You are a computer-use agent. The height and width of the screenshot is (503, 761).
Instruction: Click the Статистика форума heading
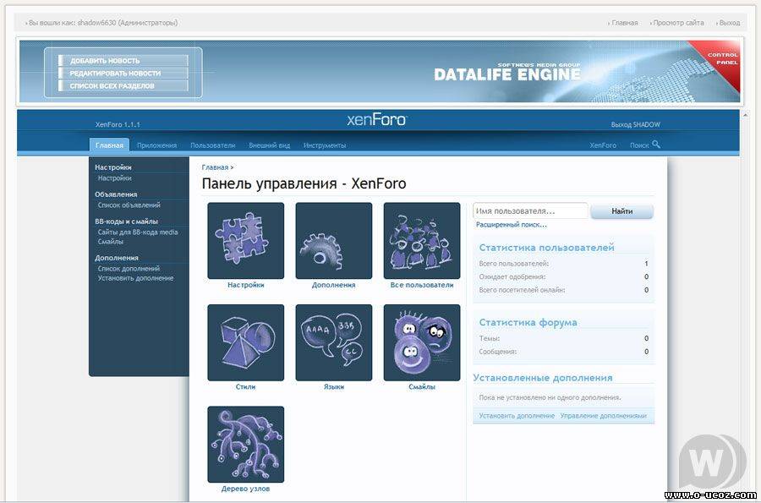tap(528, 323)
